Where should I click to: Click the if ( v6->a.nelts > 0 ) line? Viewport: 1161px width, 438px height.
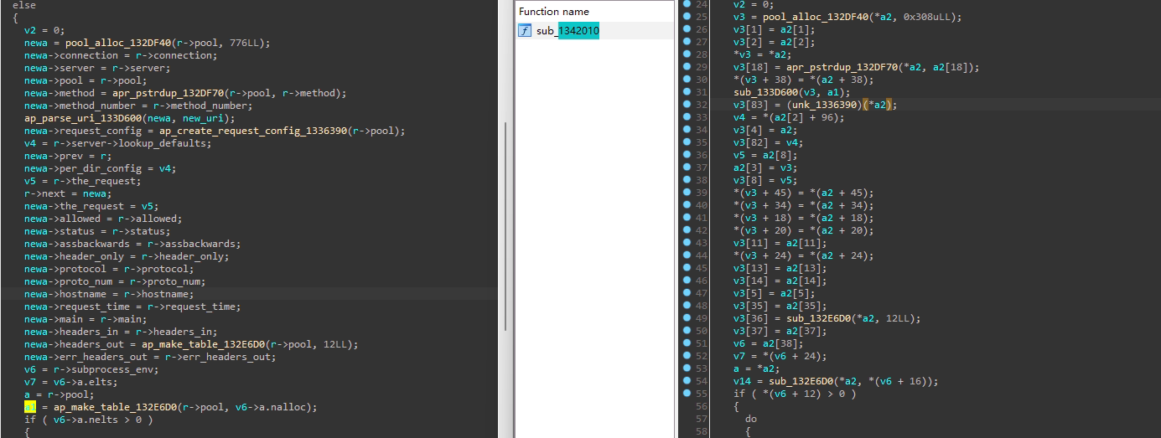88,420
